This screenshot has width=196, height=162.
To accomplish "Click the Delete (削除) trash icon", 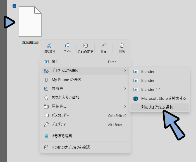I will (121, 46).
